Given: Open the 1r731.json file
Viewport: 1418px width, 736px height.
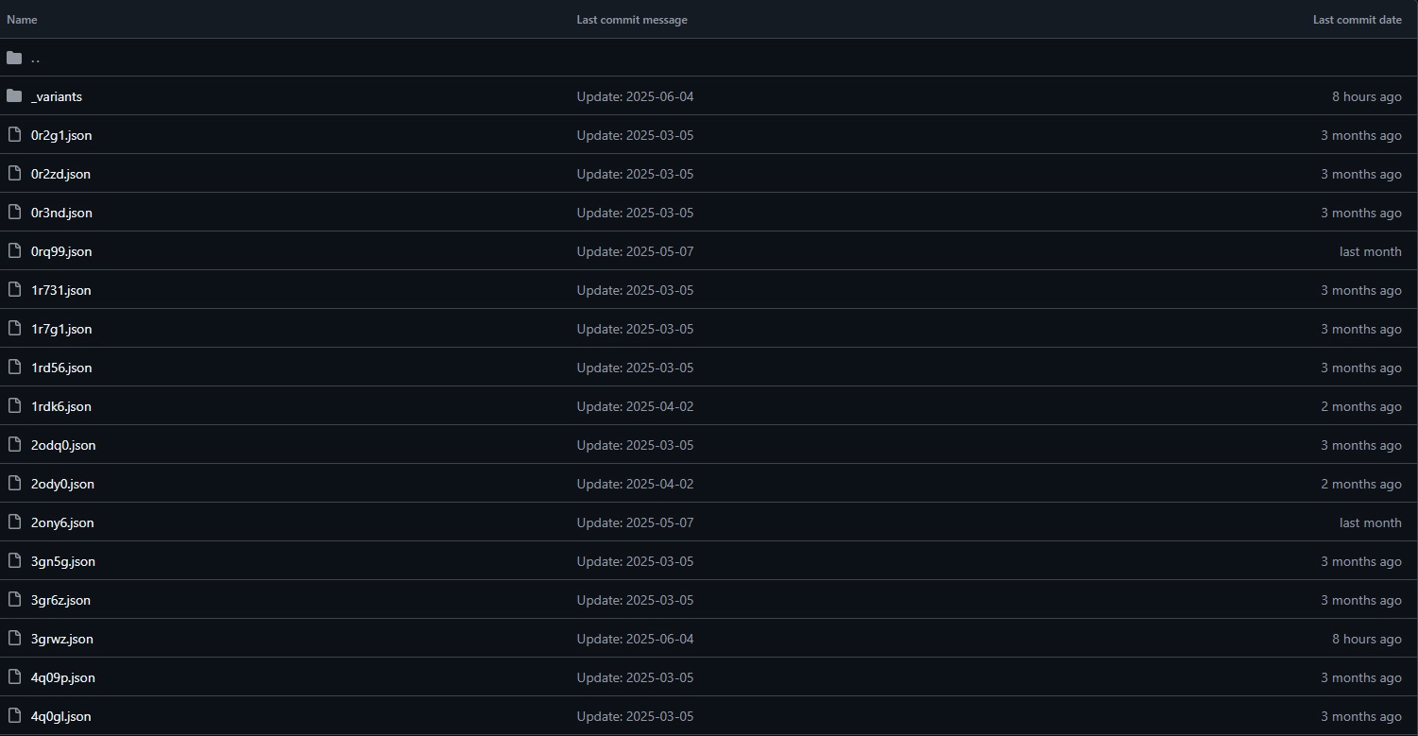Looking at the screenshot, I should click(x=60, y=290).
